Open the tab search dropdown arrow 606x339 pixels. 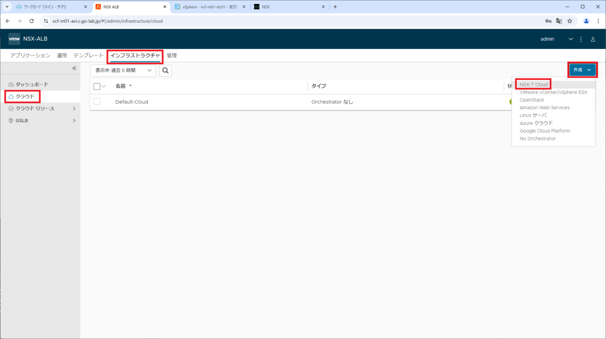7,7
